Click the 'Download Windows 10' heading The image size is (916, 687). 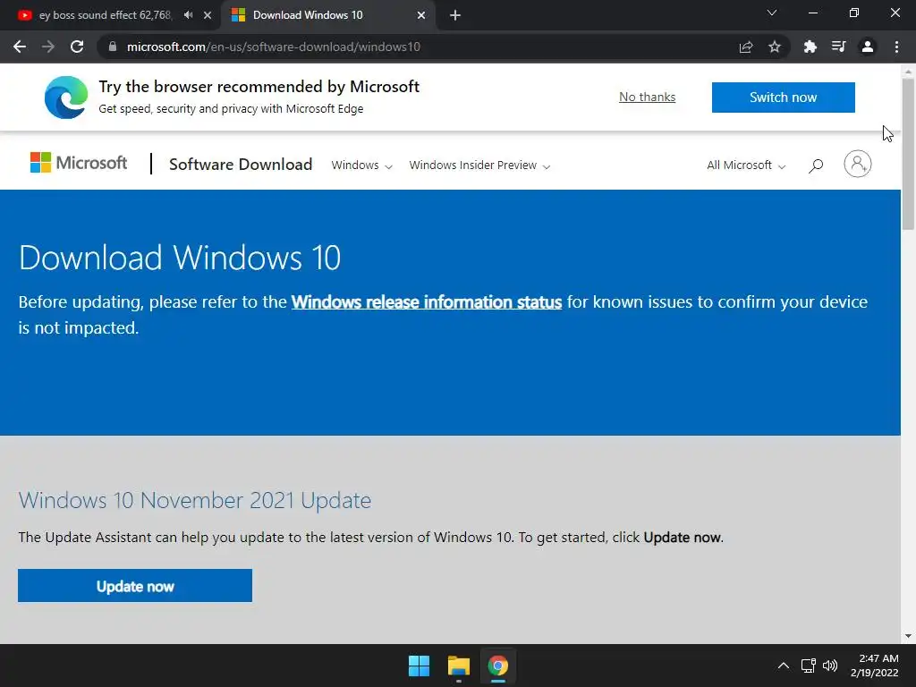(179, 257)
